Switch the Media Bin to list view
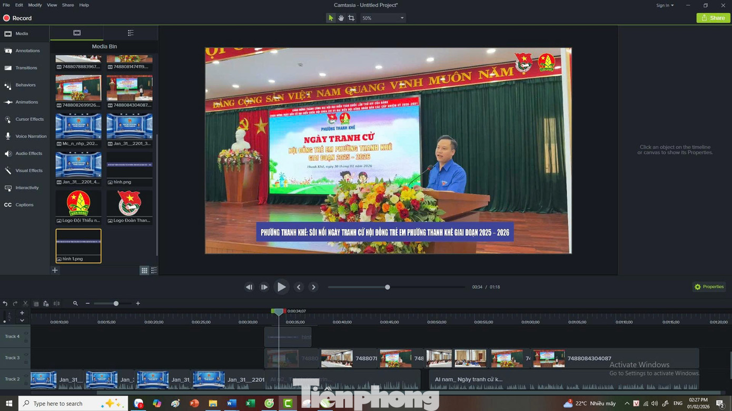This screenshot has width=732, height=411. click(154, 270)
